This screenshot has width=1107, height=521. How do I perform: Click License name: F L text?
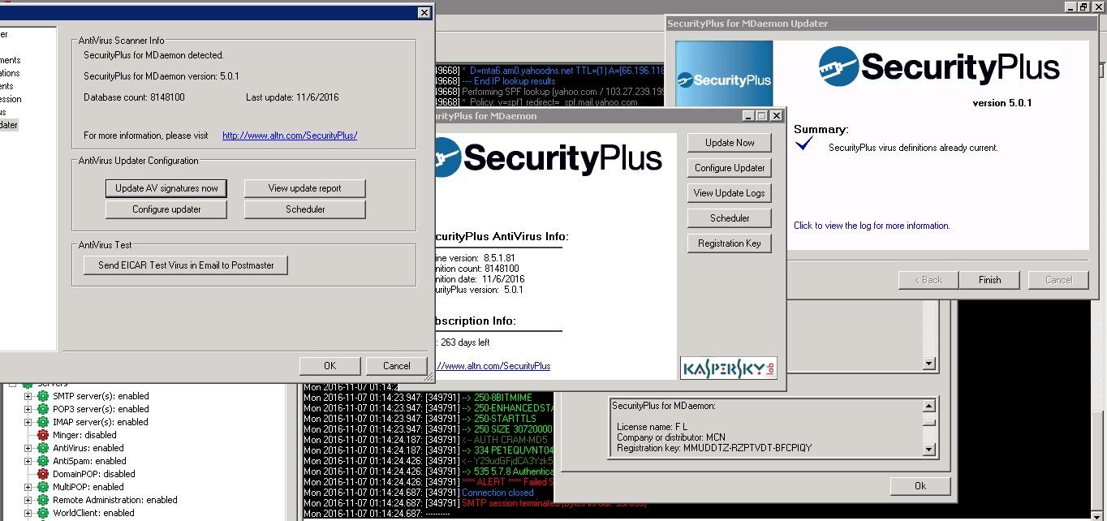pyautogui.click(x=652, y=427)
